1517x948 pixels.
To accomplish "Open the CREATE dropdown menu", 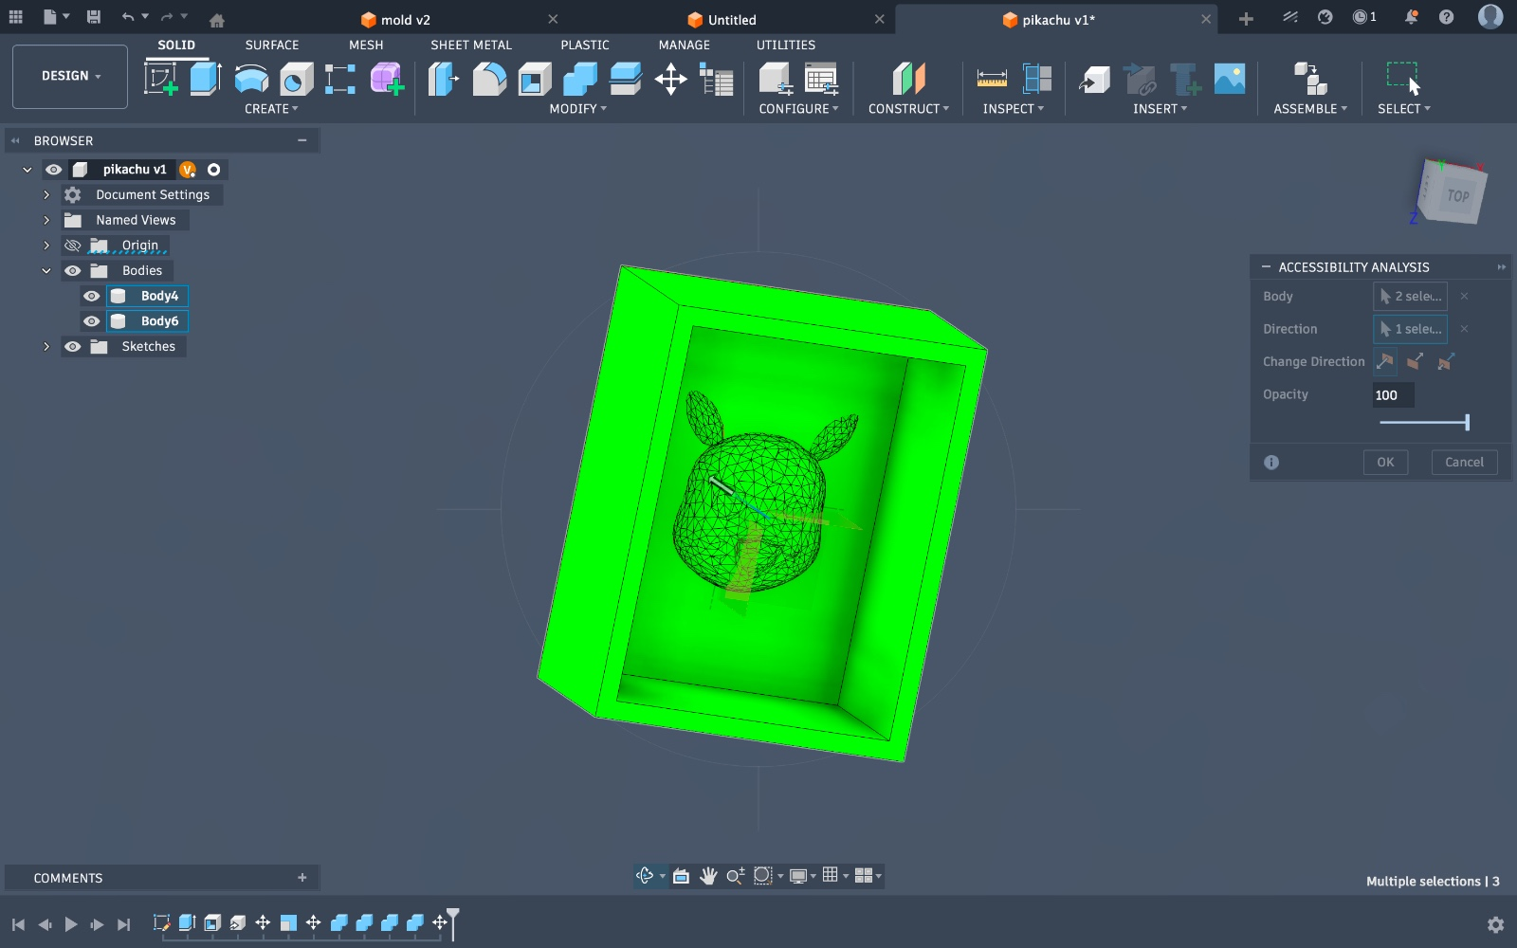I will click(271, 109).
